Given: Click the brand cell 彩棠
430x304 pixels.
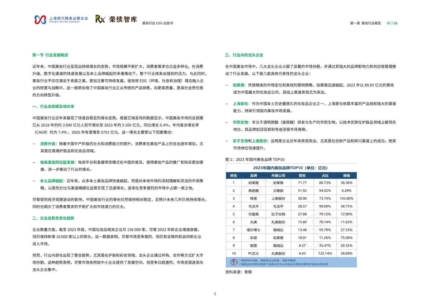Looking at the screenshot, I should tap(253, 238).
